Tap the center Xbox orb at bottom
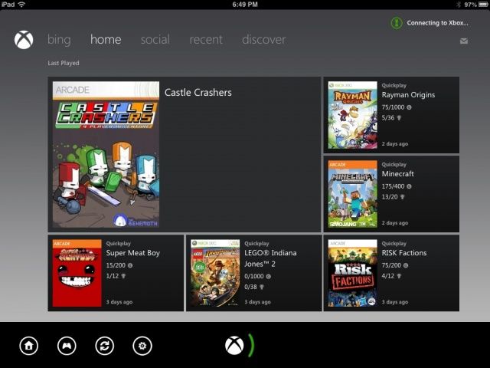The image size is (490, 368). pyautogui.click(x=235, y=346)
